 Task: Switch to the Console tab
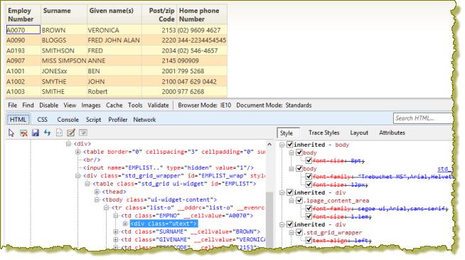[68, 120]
